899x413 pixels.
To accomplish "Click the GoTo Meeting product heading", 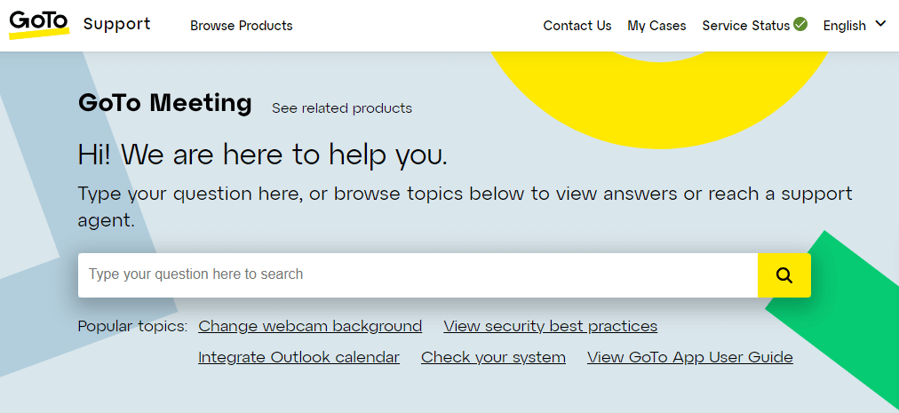I will (165, 103).
